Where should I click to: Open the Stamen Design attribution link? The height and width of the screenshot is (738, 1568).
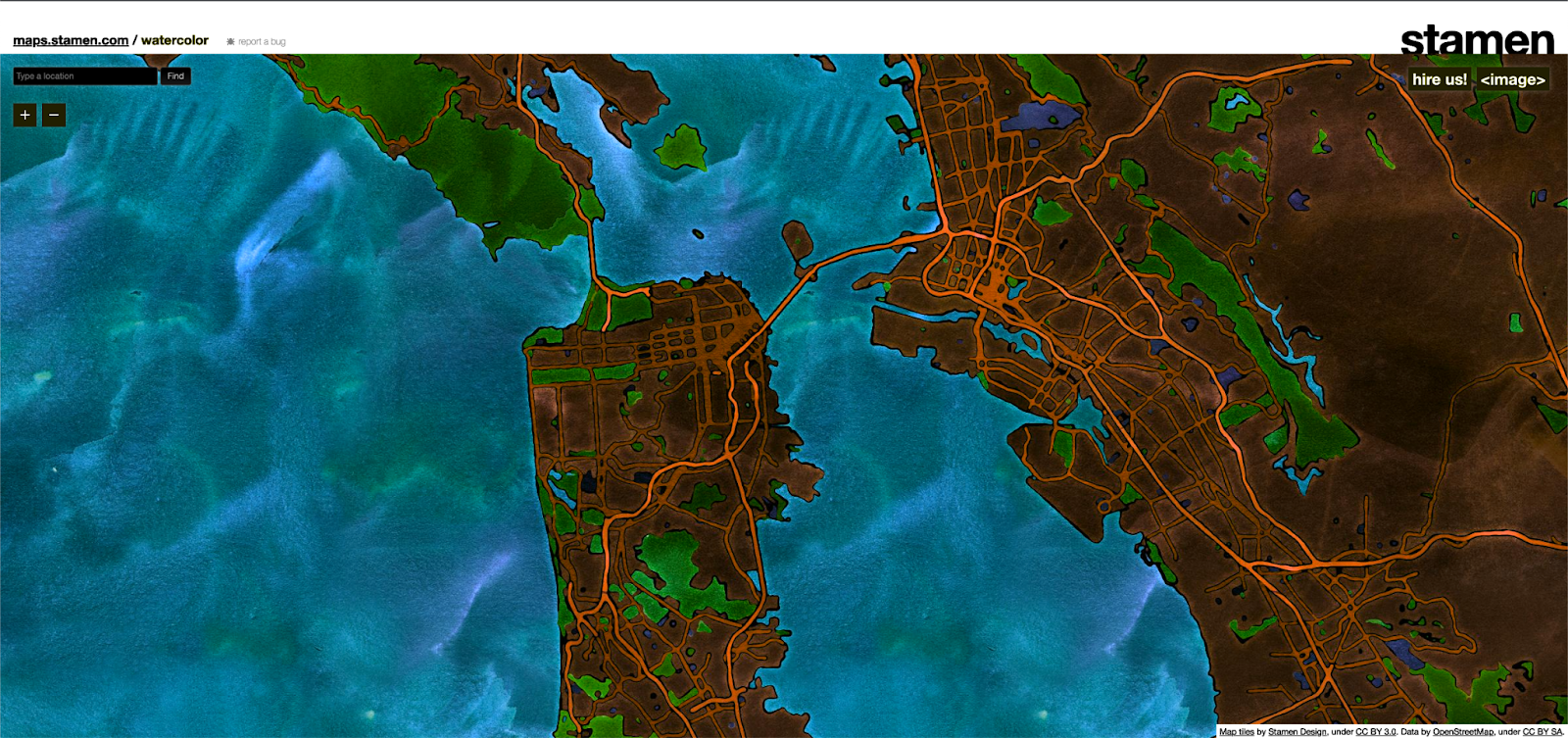coord(1297,731)
